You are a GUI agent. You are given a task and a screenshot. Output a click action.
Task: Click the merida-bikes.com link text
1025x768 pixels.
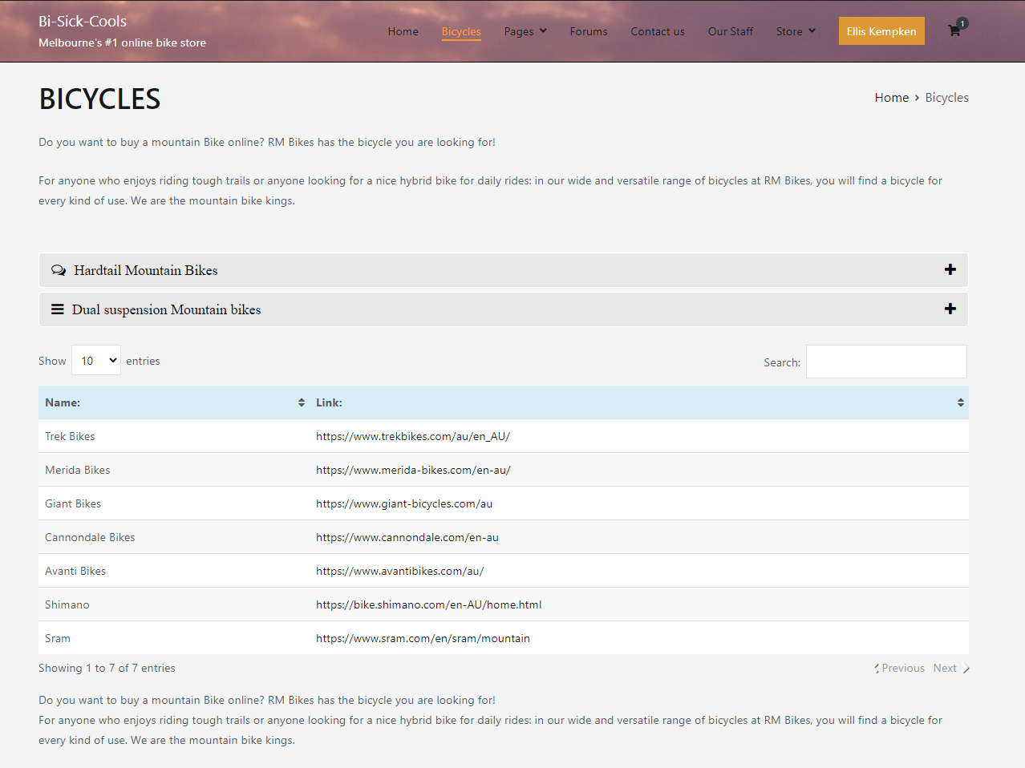click(413, 470)
